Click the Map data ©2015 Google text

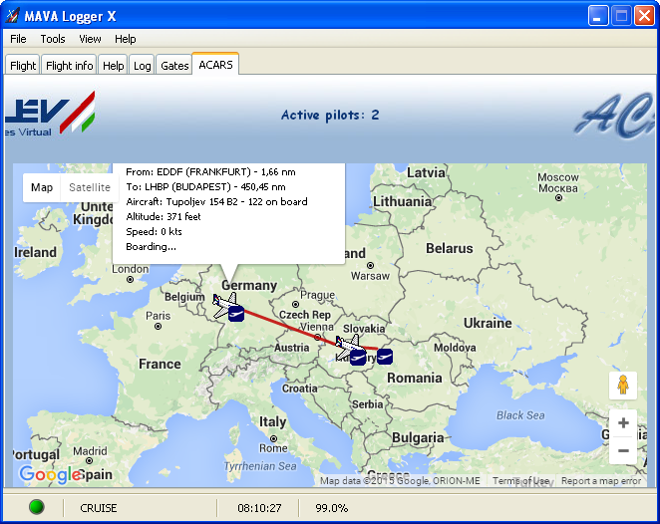[x=400, y=481]
